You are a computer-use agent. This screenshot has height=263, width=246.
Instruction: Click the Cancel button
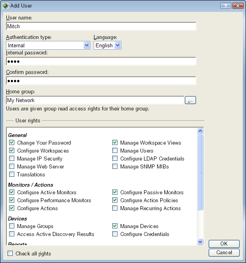[224, 253]
